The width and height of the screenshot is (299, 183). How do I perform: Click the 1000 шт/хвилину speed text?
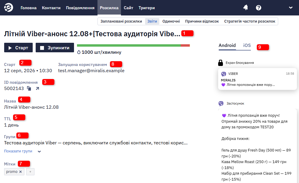pyautogui.click(x=101, y=52)
